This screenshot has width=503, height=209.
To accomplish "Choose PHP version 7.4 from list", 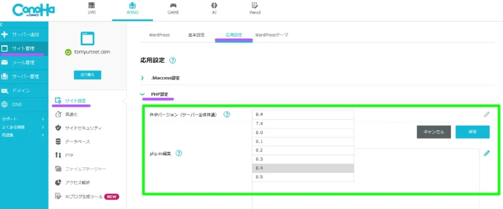I will 303,123.
